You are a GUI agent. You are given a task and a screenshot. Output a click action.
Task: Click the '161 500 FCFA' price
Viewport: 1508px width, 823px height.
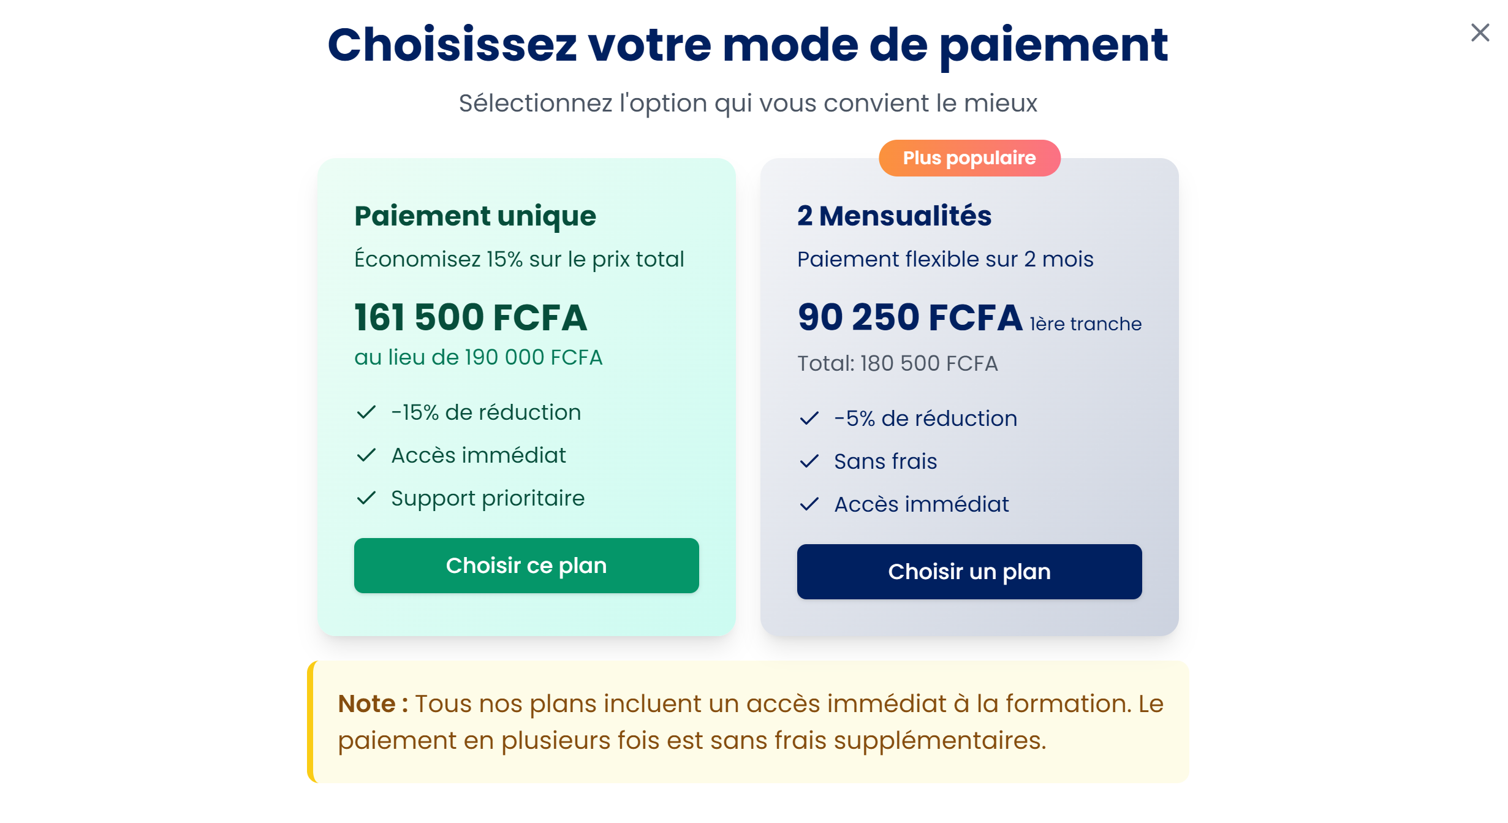471,317
